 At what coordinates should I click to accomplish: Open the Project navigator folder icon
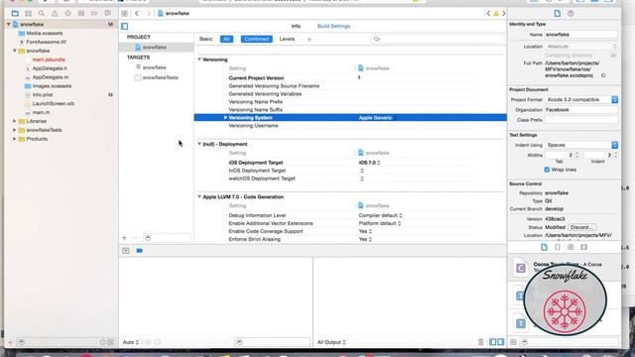pos(15,13)
